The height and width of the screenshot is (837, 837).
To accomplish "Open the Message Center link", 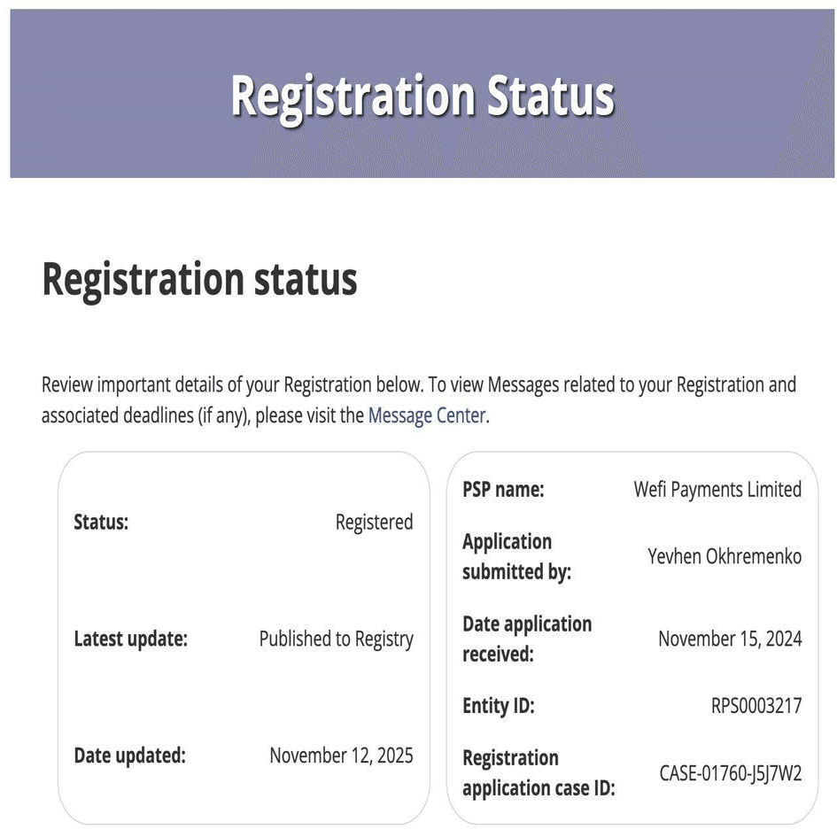I will (426, 415).
